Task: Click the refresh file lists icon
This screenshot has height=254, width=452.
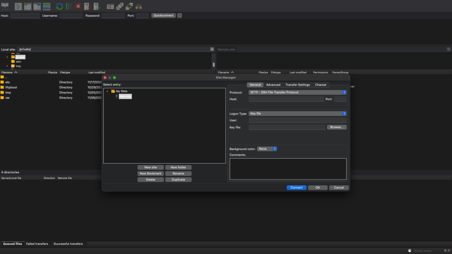Action: click(59, 6)
